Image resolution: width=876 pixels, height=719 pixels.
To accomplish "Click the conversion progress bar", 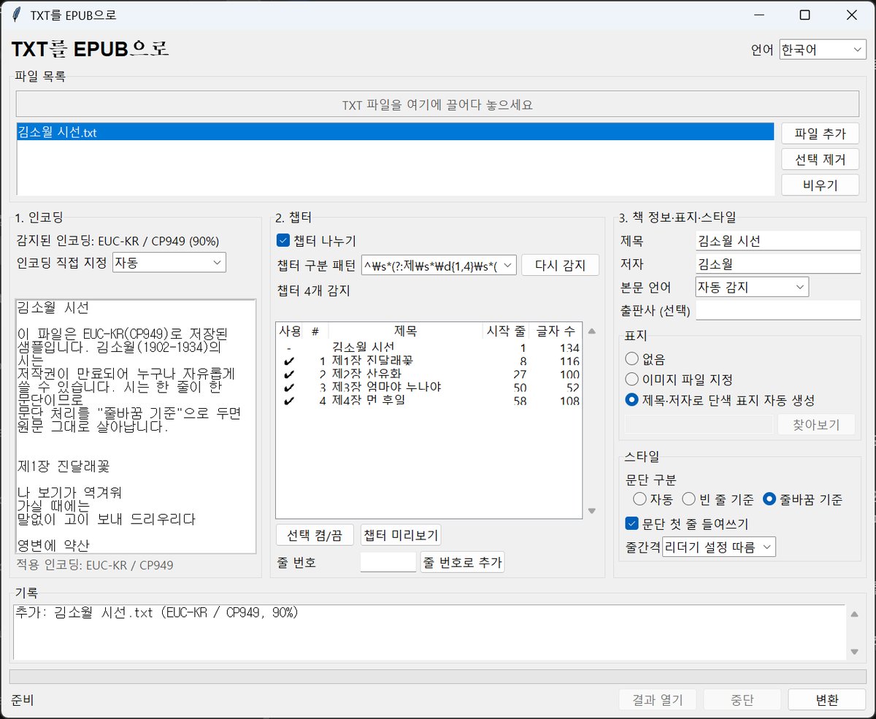I will pyautogui.click(x=437, y=675).
